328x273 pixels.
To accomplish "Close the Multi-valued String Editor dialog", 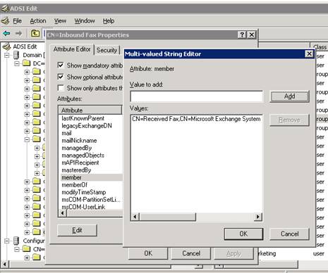I will click(x=309, y=54).
